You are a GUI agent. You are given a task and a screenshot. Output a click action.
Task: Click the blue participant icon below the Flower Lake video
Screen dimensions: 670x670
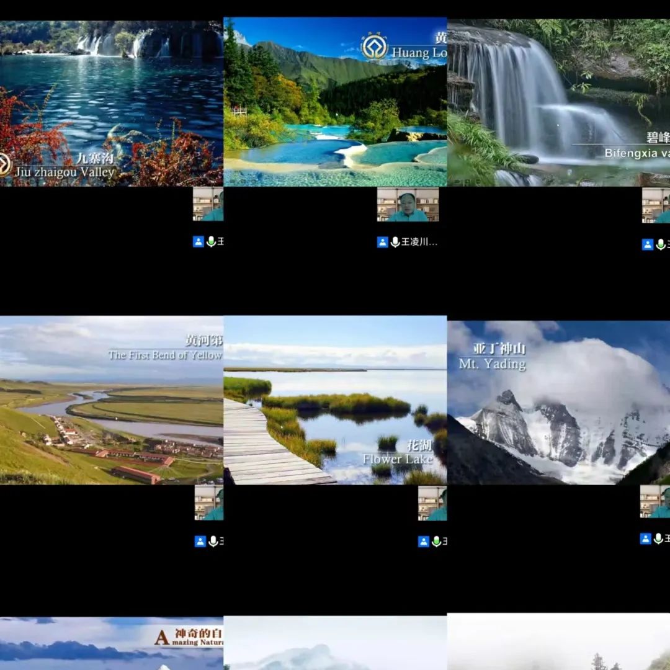pos(424,542)
